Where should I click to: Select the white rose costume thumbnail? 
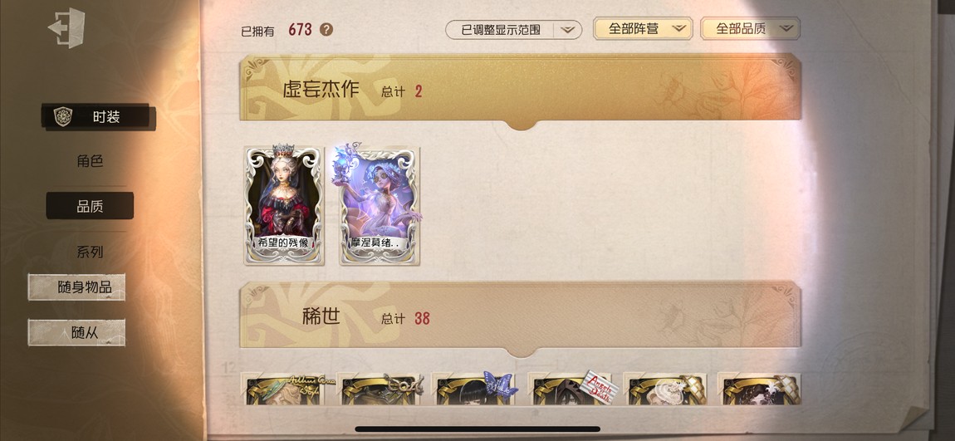(666, 390)
